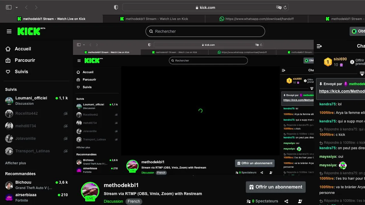
Task: Click the nested stream chat collapse arrow
Action: tap(283, 70)
